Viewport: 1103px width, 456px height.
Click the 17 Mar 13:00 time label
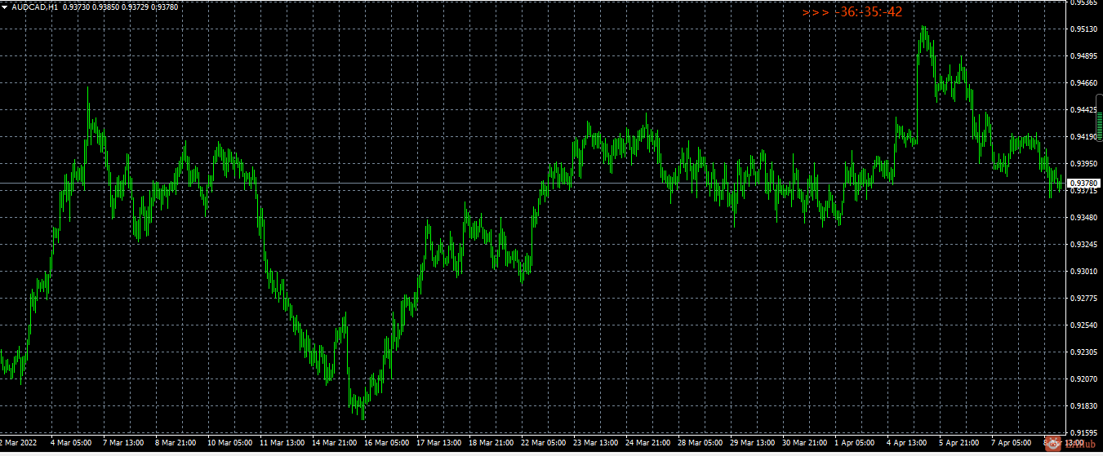pyautogui.click(x=439, y=443)
